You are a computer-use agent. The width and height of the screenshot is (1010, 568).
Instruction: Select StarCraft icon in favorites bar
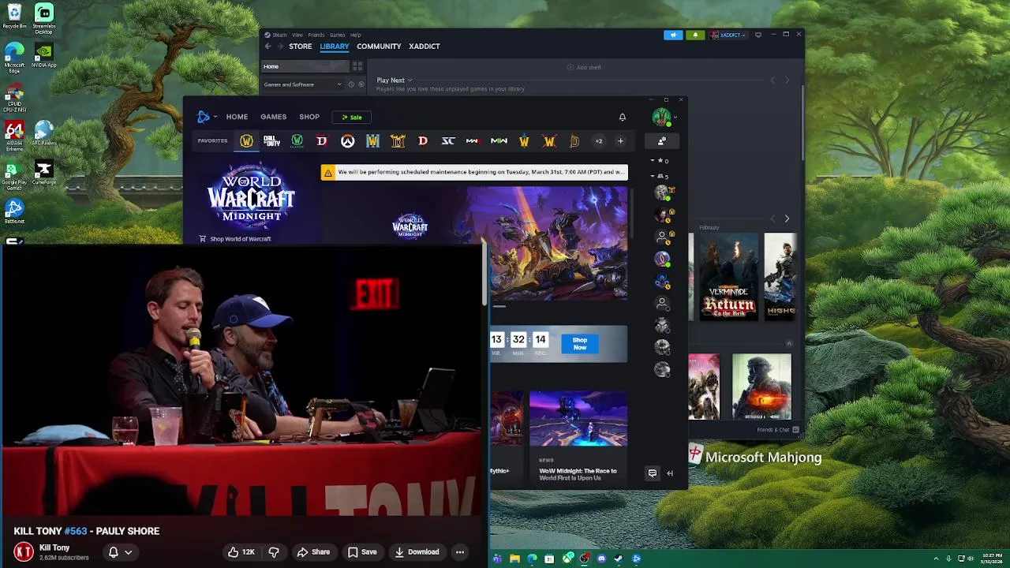pos(448,141)
